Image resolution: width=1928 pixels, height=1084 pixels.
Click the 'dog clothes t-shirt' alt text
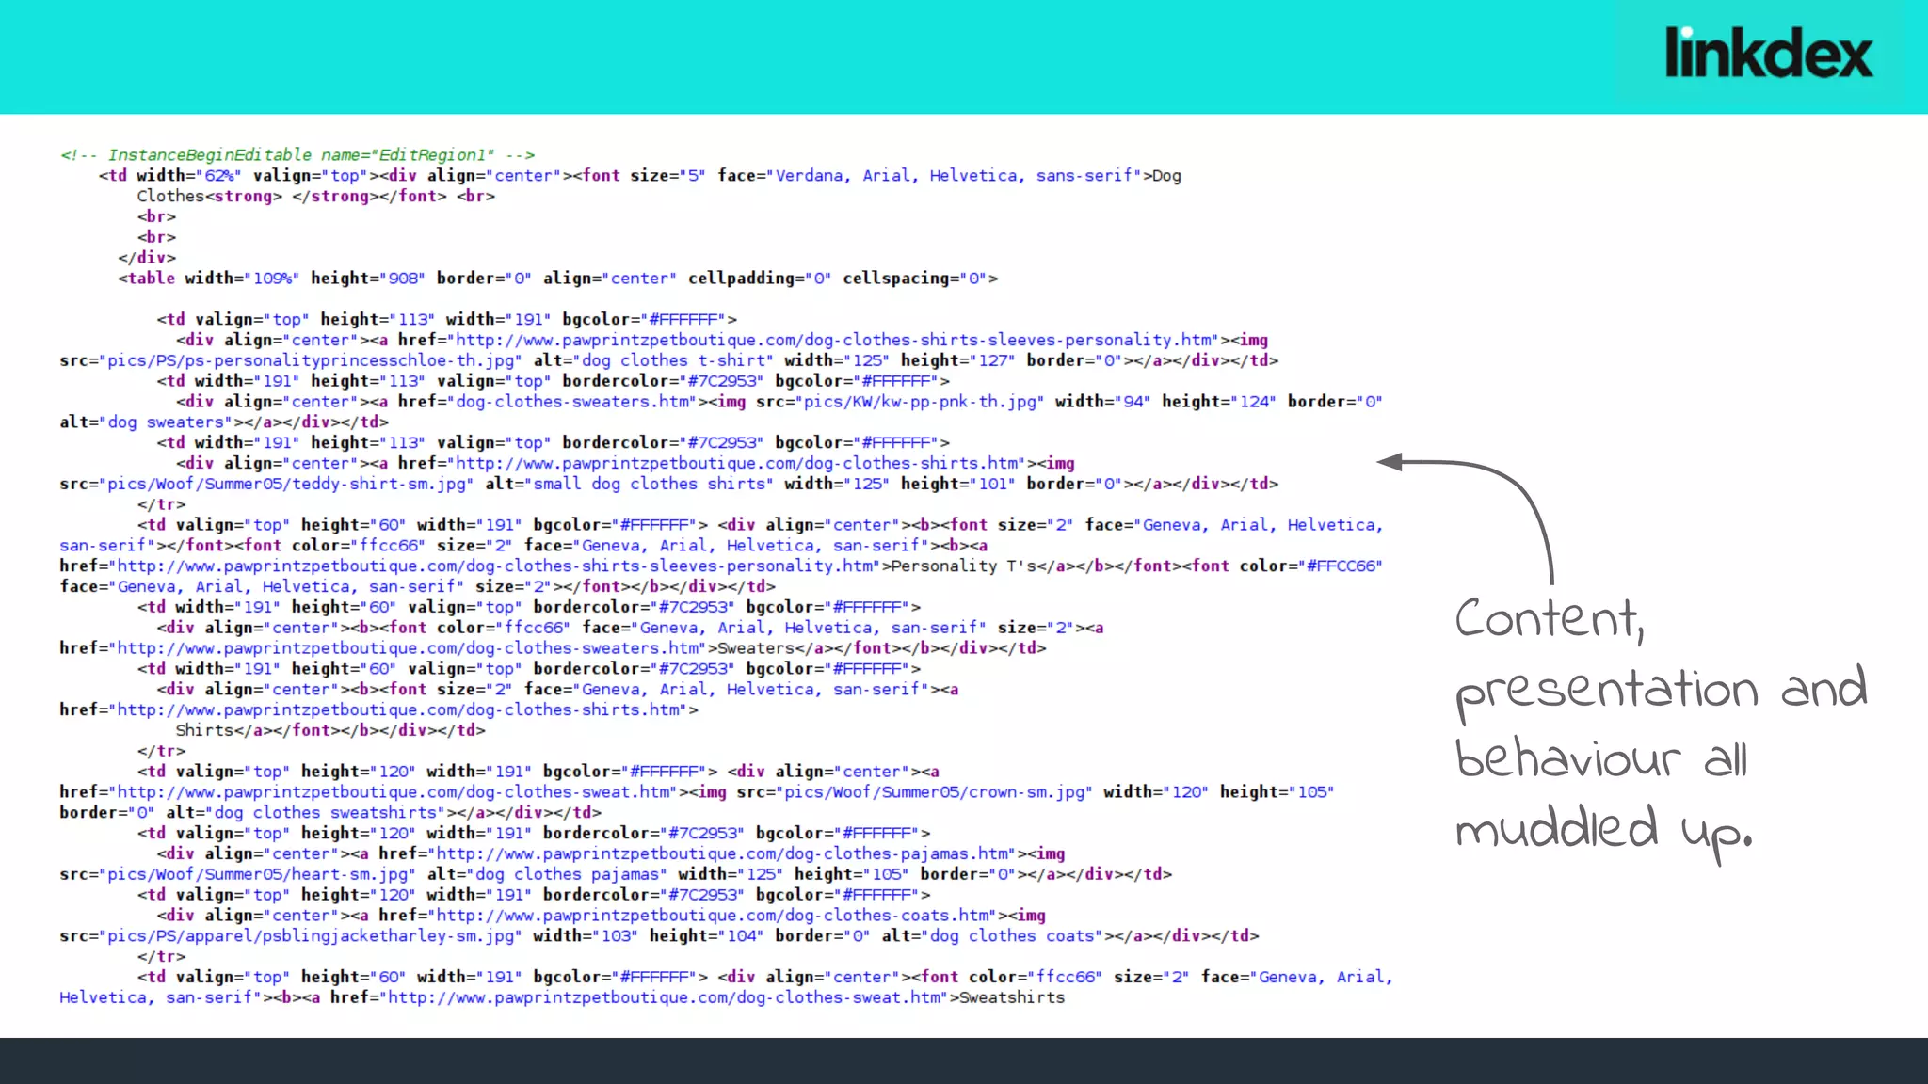click(674, 360)
